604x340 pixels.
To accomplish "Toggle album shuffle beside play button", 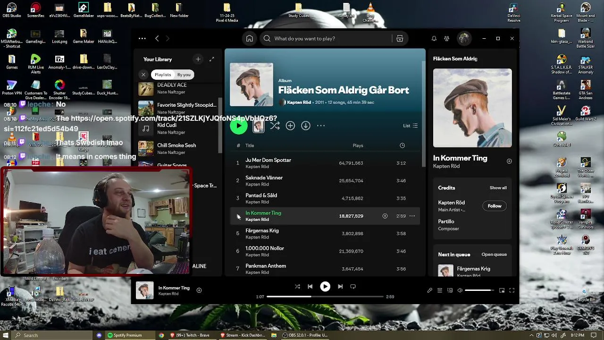I will pyautogui.click(x=275, y=126).
